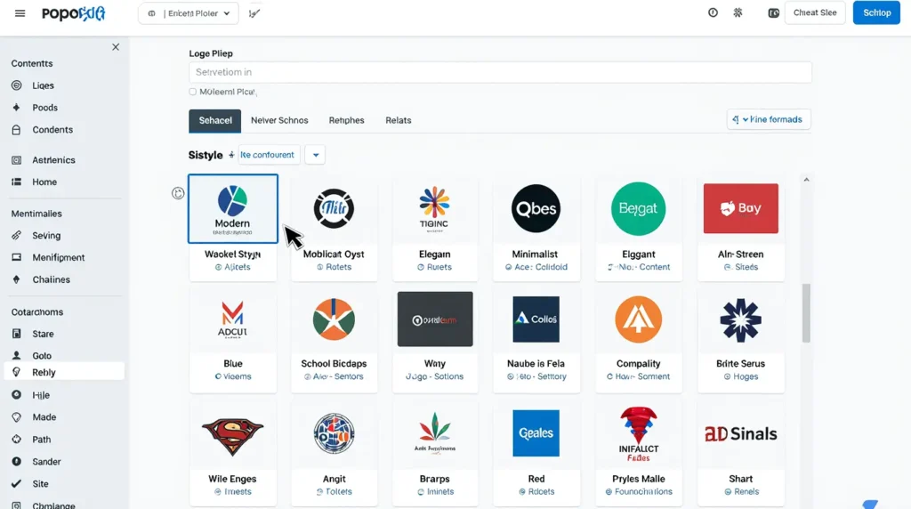This screenshot has height=509, width=911.
Task: Select the Moblicat Oyst logo card
Action: [x=334, y=229]
